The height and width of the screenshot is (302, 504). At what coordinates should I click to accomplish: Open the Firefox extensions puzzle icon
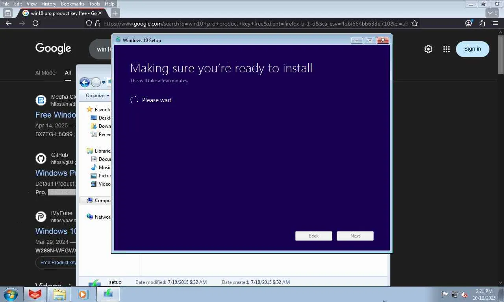tap(482, 23)
